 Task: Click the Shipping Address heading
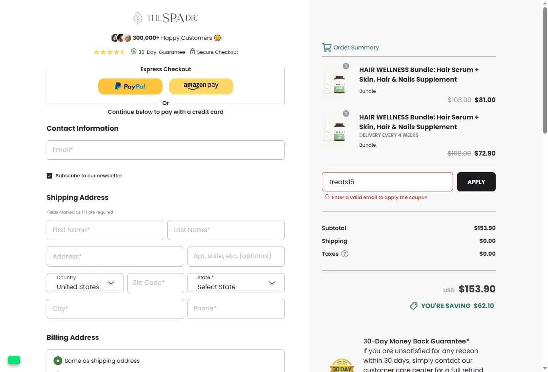tap(78, 197)
